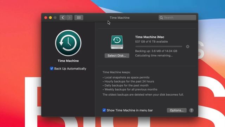The image size is (225, 127).
Task: Go back with the left chevron button
Action: [63, 18]
